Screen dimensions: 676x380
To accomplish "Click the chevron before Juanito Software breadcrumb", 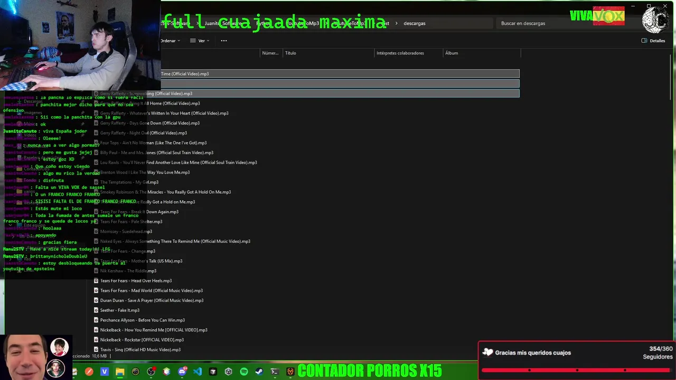I will [x=198, y=23].
